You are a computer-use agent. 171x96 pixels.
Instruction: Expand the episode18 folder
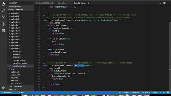(20, 46)
